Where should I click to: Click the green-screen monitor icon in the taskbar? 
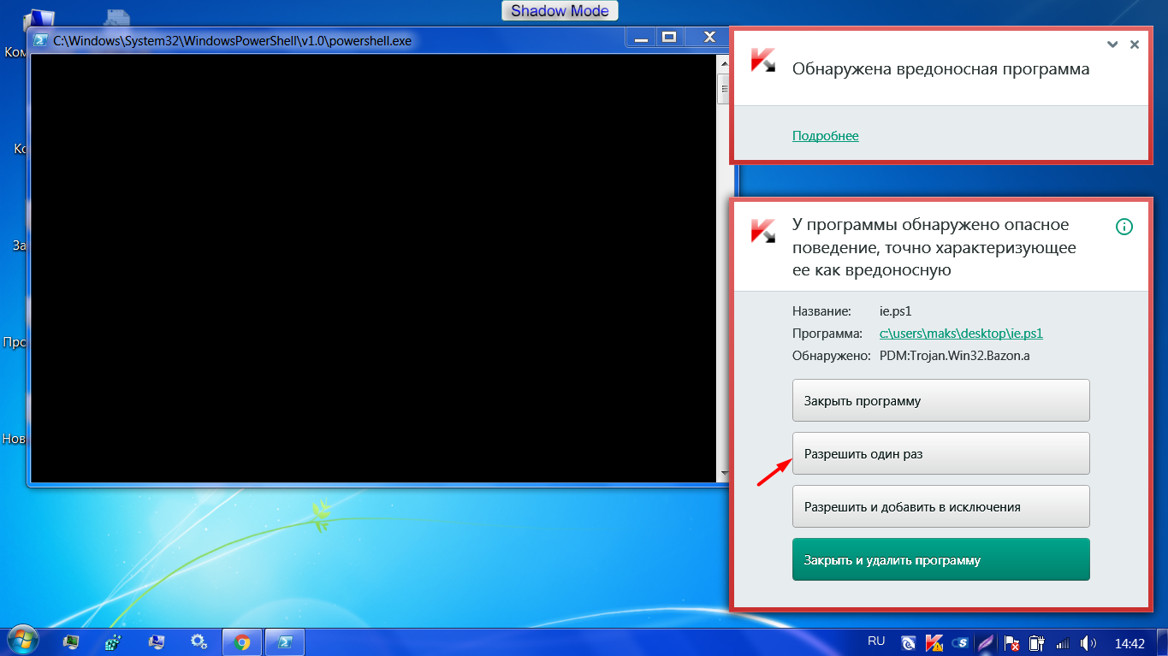[71, 641]
